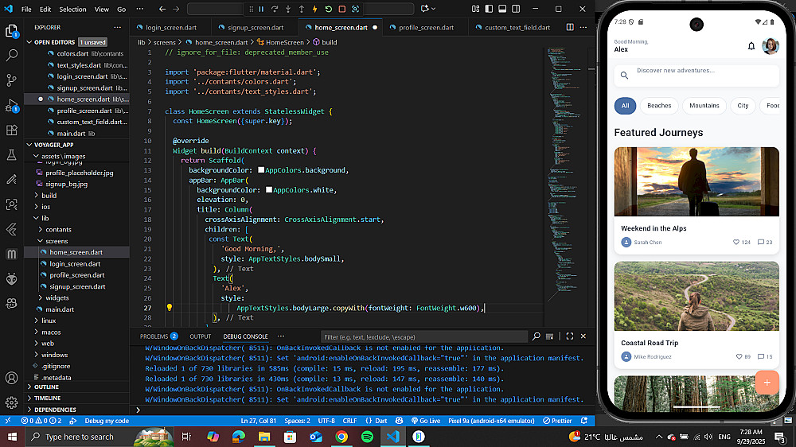The width and height of the screenshot is (796, 447).
Task: Expand the build folder in explorer
Action: 49,195
